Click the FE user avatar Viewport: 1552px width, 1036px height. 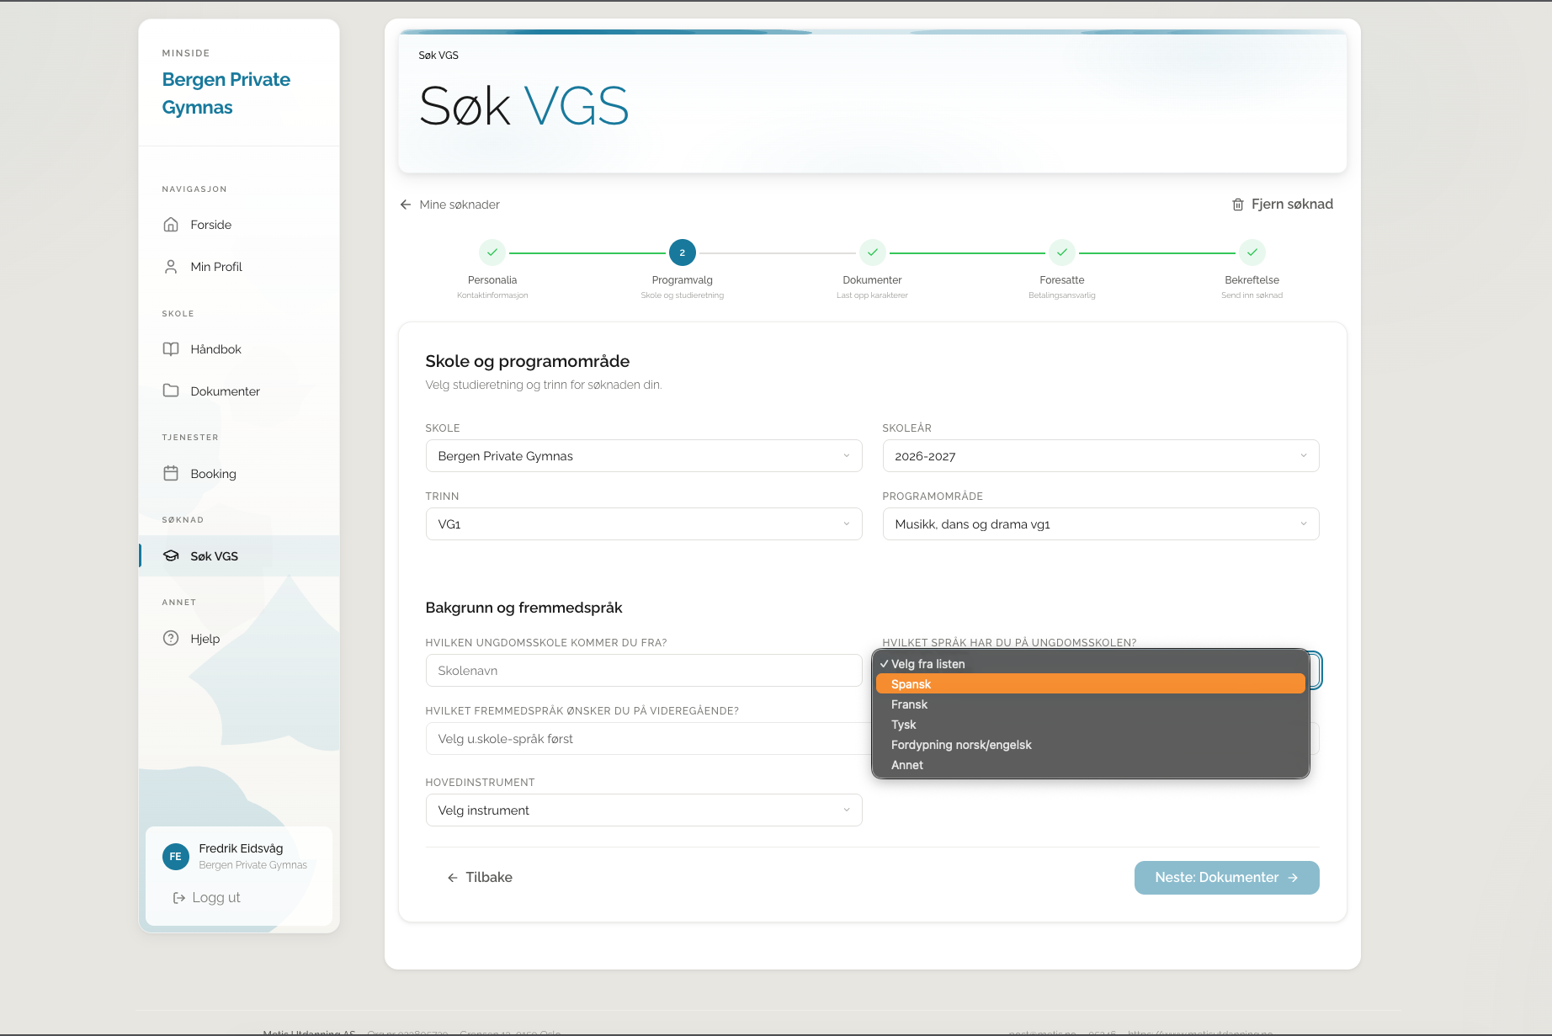(x=176, y=857)
